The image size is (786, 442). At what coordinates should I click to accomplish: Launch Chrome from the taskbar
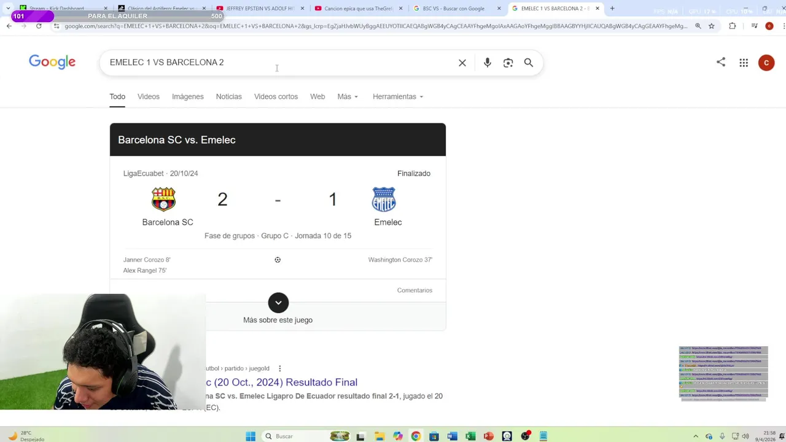tap(416, 436)
